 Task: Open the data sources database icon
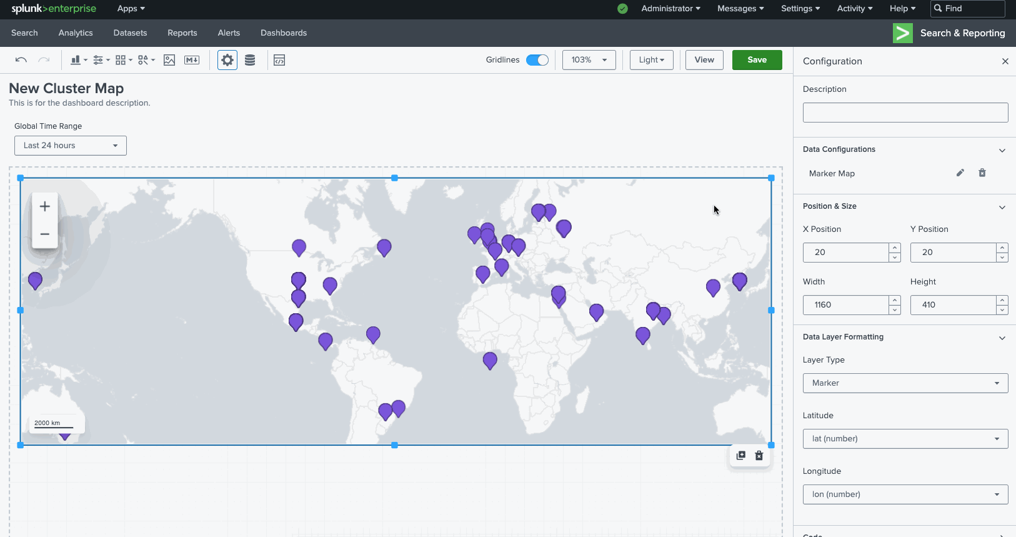click(250, 60)
